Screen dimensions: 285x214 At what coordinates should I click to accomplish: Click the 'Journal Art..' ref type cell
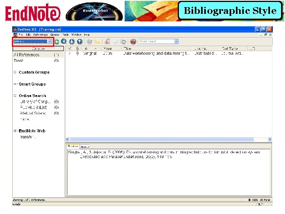pyautogui.click(x=232, y=53)
